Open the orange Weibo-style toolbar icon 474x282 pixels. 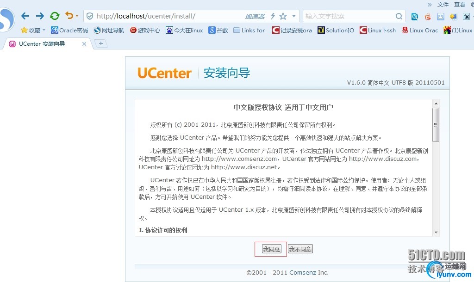(427, 16)
